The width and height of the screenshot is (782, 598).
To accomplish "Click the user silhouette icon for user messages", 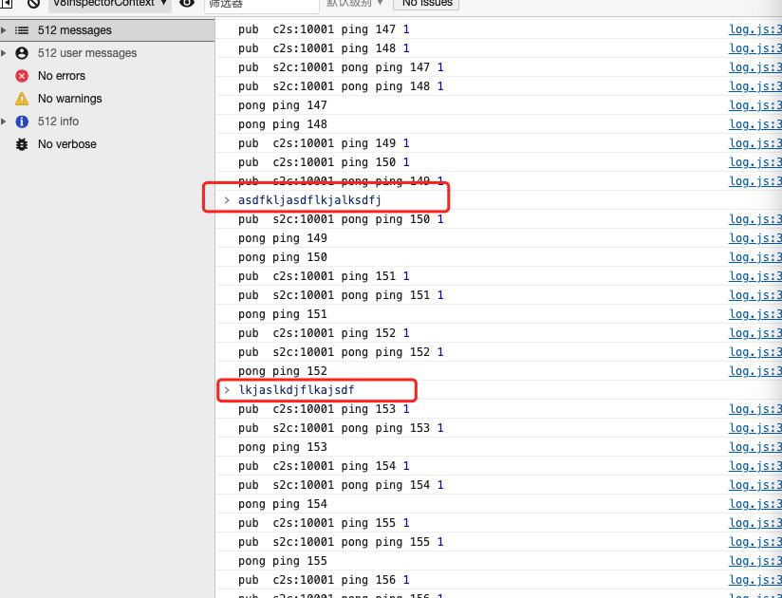I will [21, 53].
